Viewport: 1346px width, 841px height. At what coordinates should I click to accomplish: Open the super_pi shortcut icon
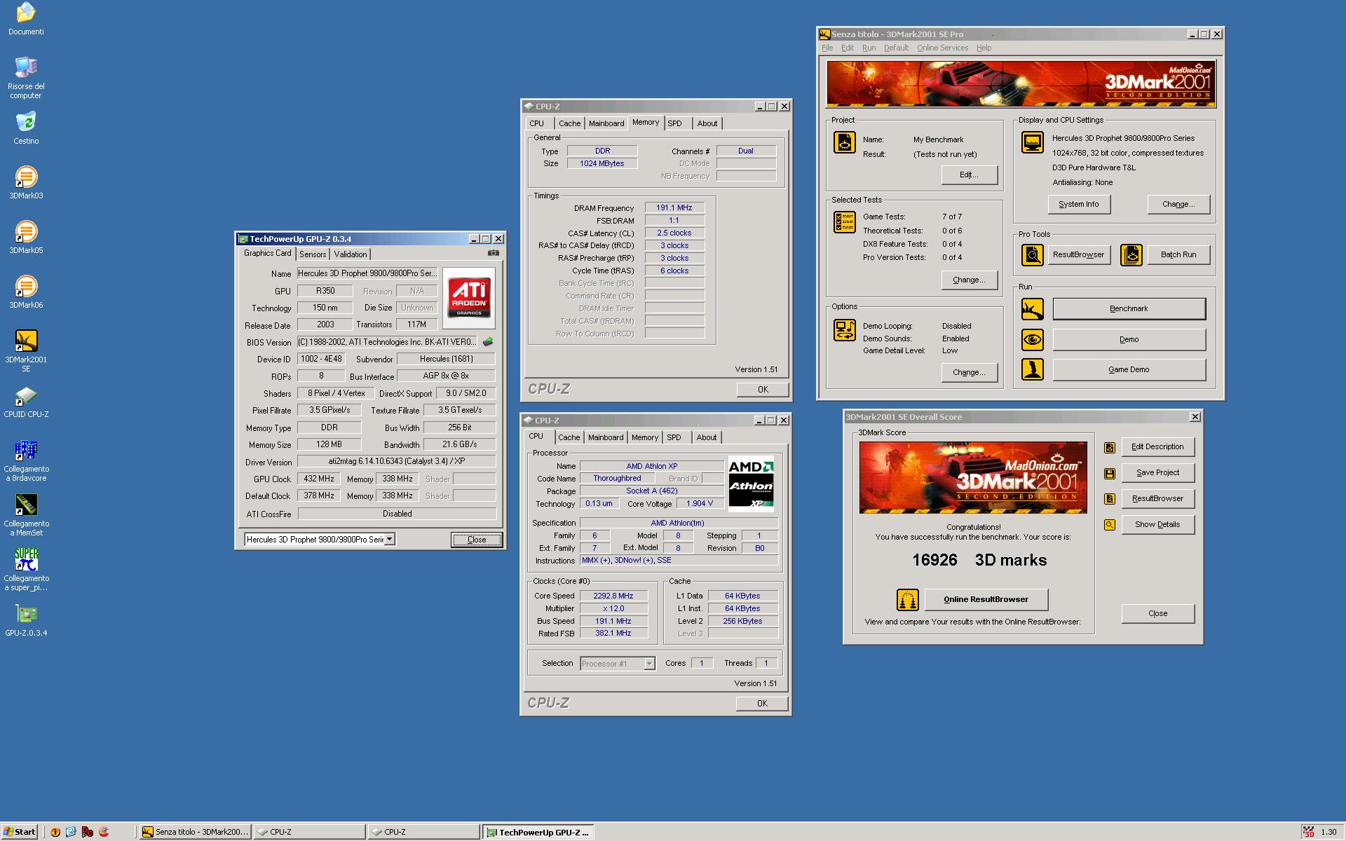pyautogui.click(x=26, y=559)
